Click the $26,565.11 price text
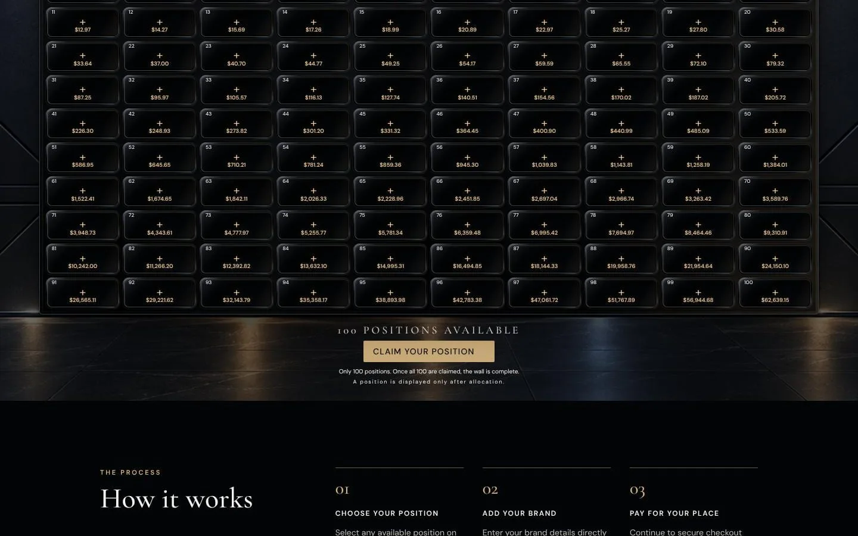 click(x=83, y=300)
